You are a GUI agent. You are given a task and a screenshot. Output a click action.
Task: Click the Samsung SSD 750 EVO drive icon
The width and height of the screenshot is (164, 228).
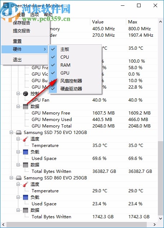pos(19,133)
